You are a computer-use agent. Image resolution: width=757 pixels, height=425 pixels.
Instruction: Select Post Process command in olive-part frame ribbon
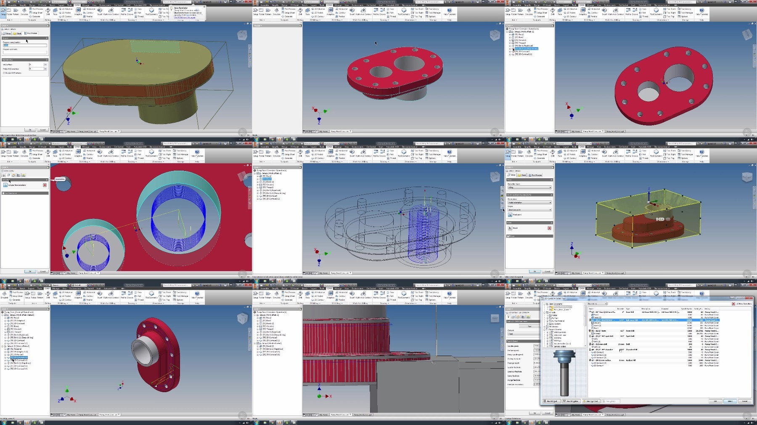pyautogui.click(x=36, y=9)
